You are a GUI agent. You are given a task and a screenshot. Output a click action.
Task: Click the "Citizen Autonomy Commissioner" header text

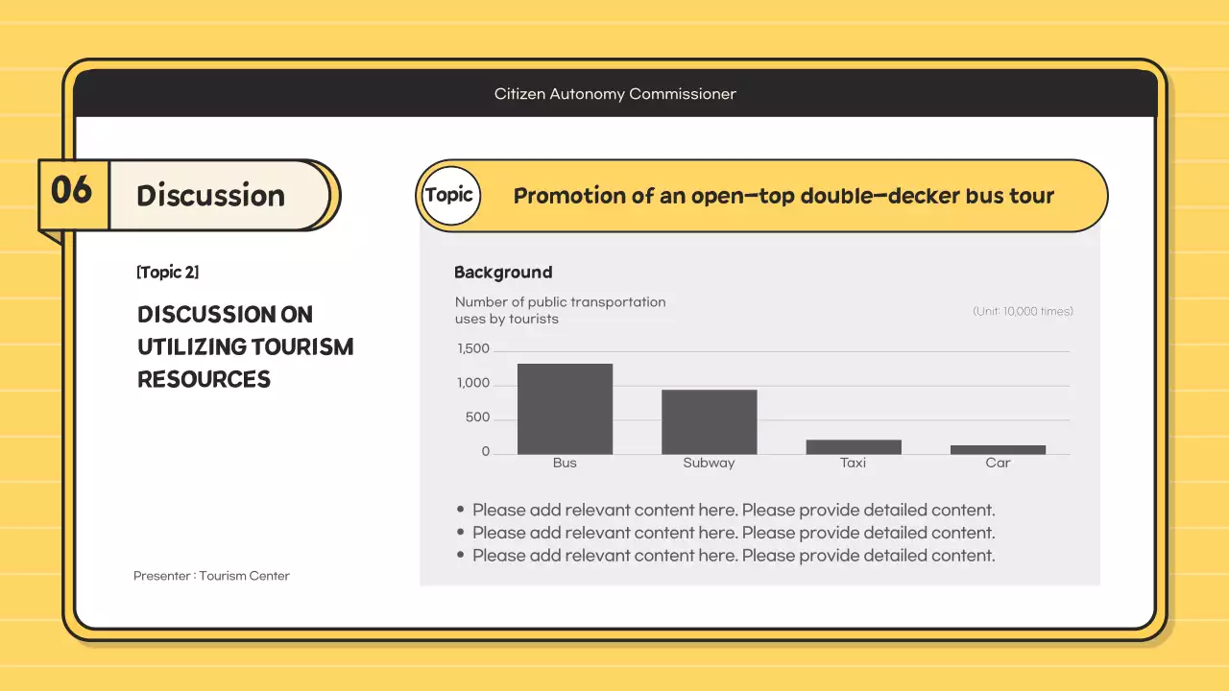[614, 94]
